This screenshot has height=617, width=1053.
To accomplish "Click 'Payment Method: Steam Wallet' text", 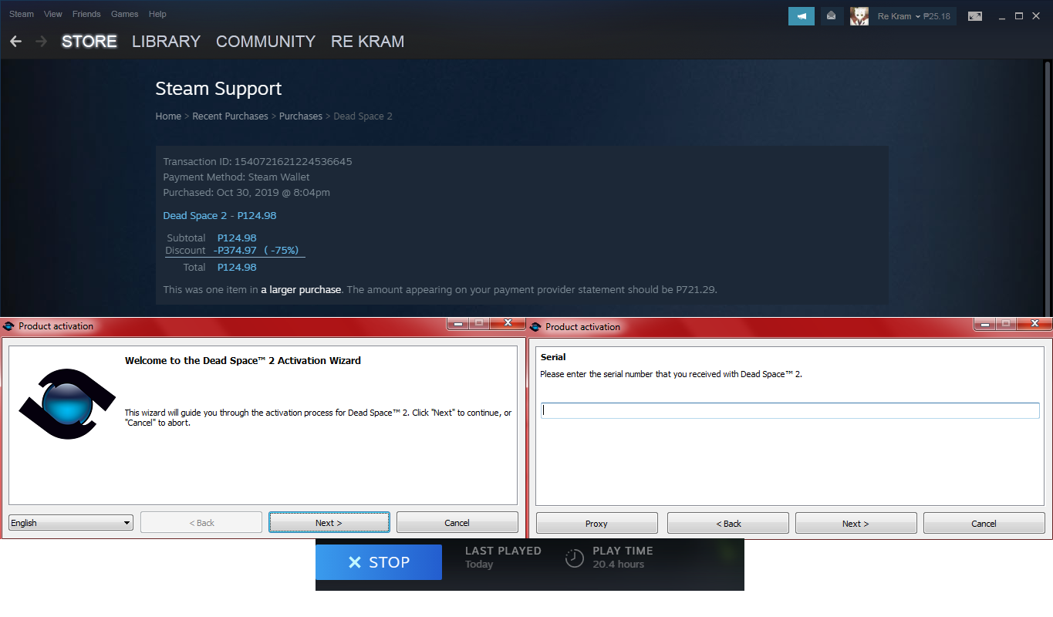I will point(237,177).
